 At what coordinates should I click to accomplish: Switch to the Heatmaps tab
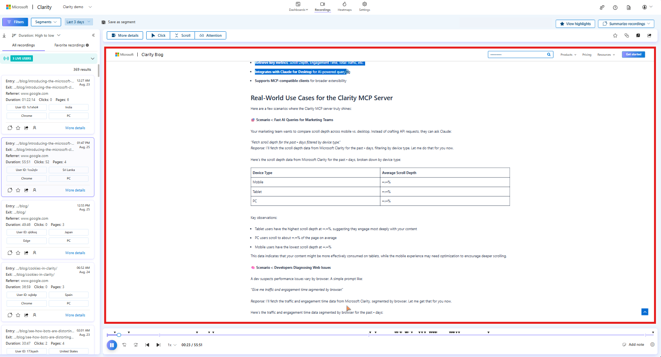(x=345, y=7)
